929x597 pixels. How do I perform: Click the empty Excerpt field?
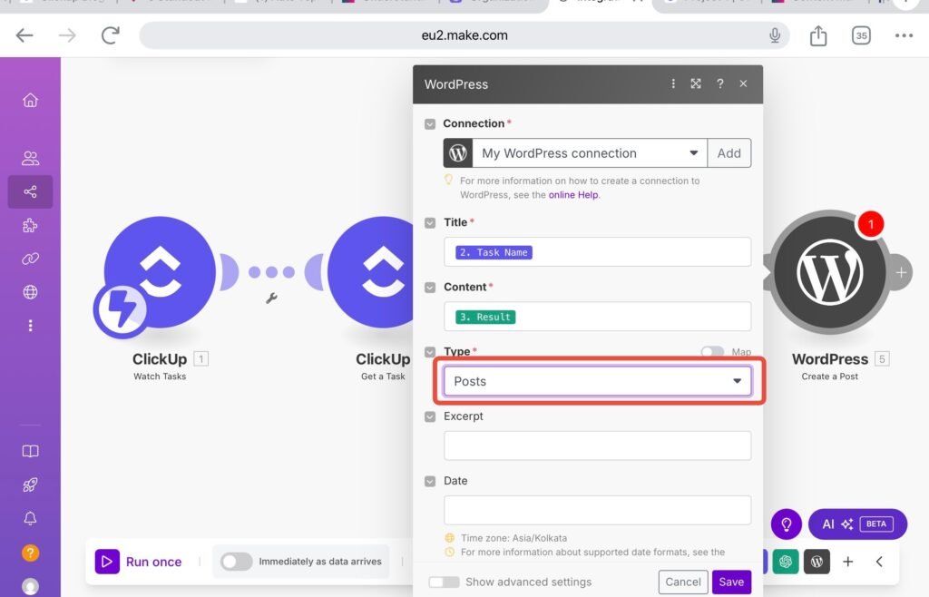(597, 446)
